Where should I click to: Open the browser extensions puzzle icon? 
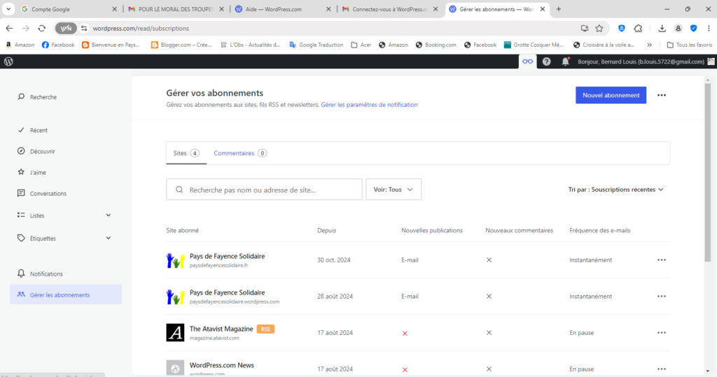638,28
